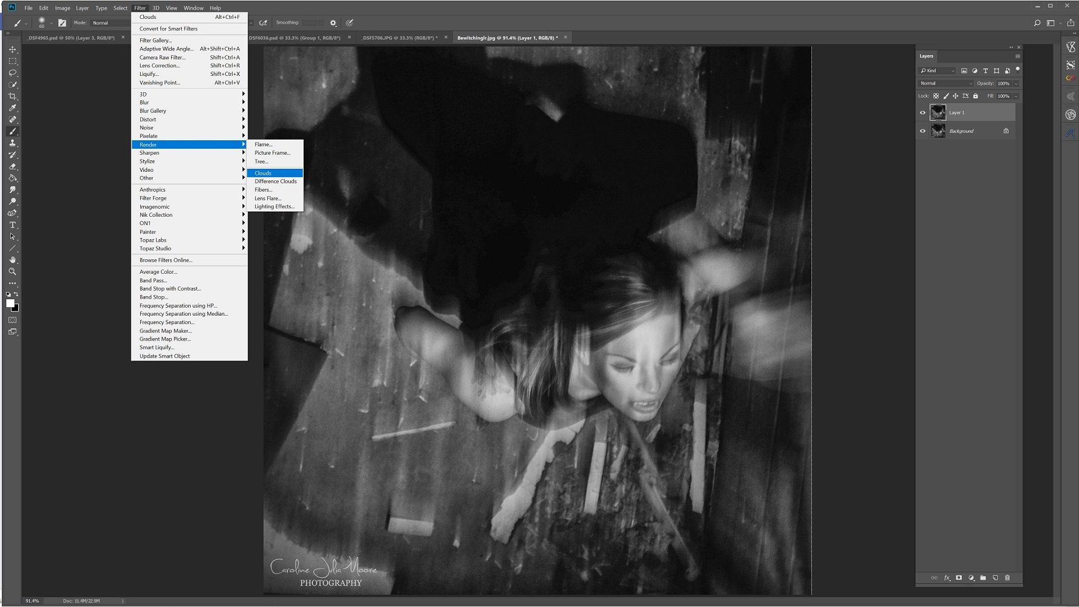Add a layer mask to the layer
The height and width of the screenshot is (607, 1079).
point(959,578)
